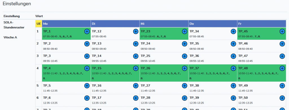Click the yellow UE header cell
Screen dimensions: 289x110
coord(39,24)
